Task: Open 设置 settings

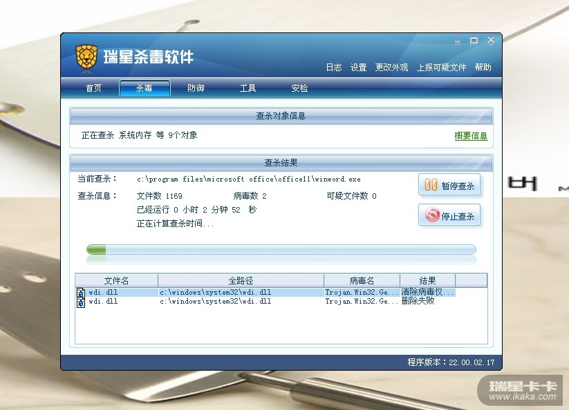Action: [x=358, y=68]
